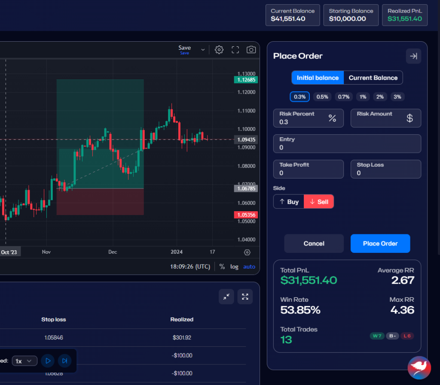
Task: Select Initial balance tab
Action: (318, 78)
